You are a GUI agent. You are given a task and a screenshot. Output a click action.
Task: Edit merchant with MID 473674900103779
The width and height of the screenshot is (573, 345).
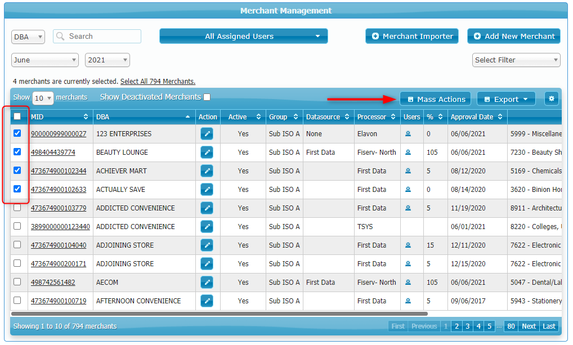[x=207, y=208]
